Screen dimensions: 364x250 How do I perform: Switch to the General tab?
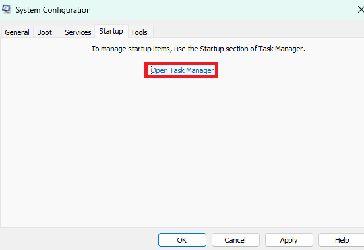(x=17, y=32)
